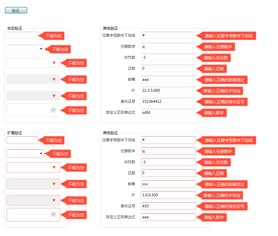
Task: Click 邮箱 field containing sss
Action: [x=168, y=184]
